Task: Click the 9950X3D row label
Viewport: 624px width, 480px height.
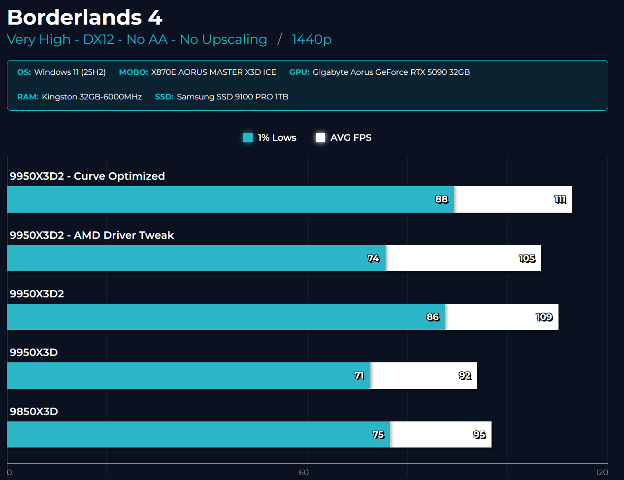Action: (x=33, y=352)
